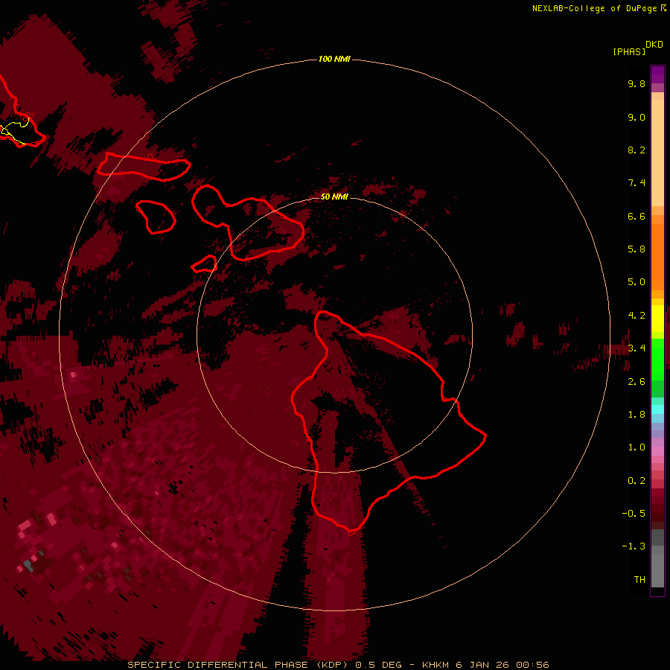Click the 8.2 scale value
The width and height of the screenshot is (670, 670).
(636, 150)
